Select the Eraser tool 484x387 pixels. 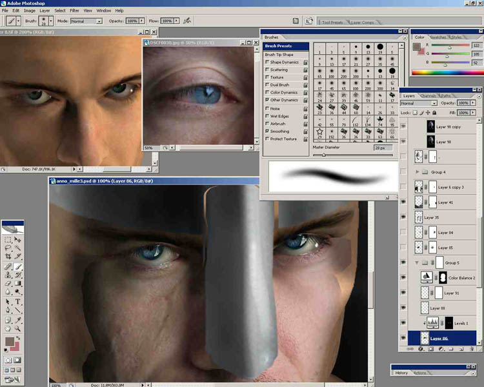8,283
